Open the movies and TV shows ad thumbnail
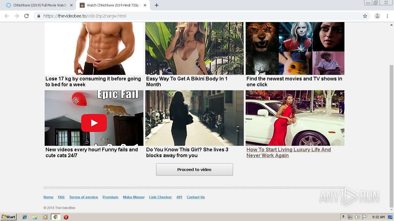Image resolution: width=394 pixels, height=221 pixels. [295, 48]
